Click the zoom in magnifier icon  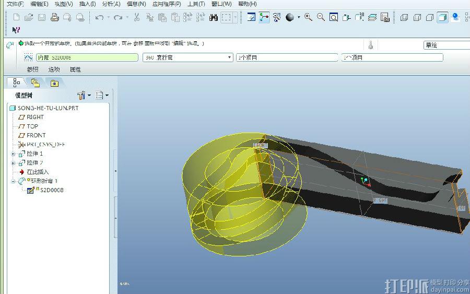[x=308, y=17]
